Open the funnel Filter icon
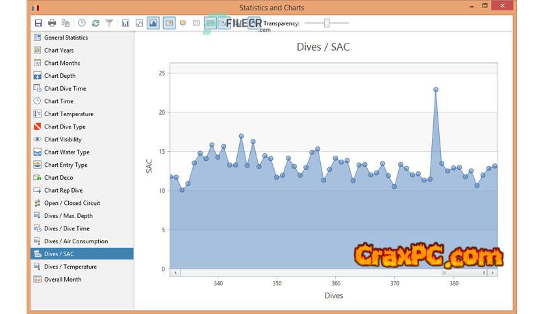This screenshot has width=543, height=314. 109,23
